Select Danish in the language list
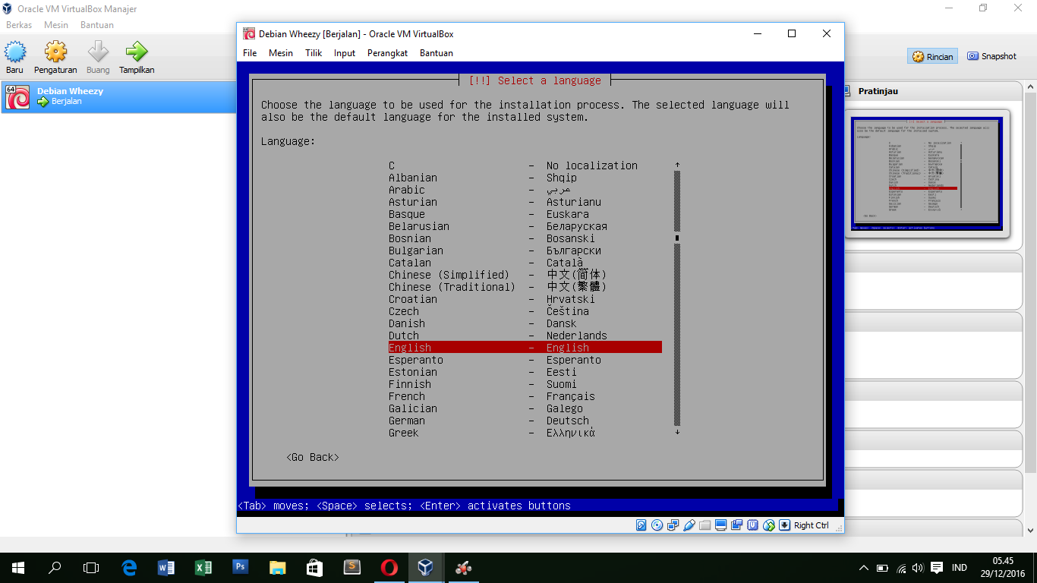 point(525,323)
